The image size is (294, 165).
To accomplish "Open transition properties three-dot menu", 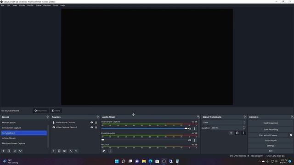I will pos(243,133).
